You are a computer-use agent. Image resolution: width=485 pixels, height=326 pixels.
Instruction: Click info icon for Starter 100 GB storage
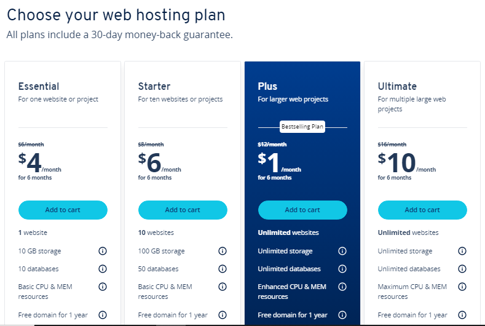click(223, 251)
